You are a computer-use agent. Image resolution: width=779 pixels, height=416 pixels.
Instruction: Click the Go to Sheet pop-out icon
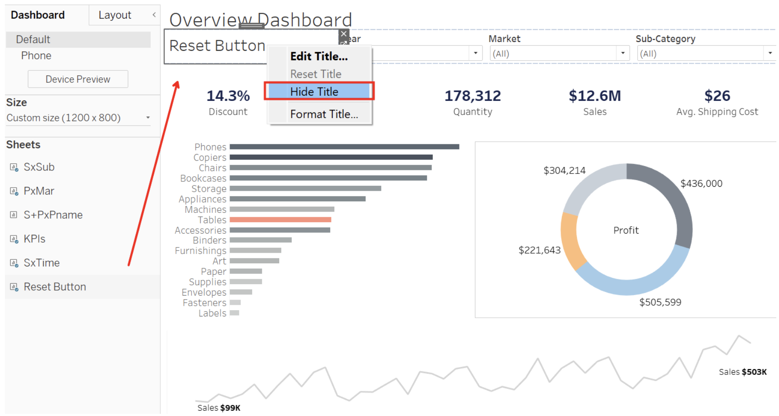[x=345, y=43]
